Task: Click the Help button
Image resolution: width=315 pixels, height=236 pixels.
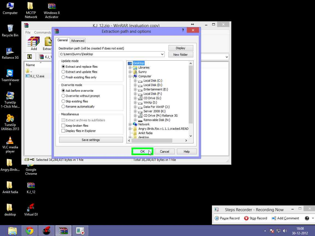Action: [x=187, y=152]
